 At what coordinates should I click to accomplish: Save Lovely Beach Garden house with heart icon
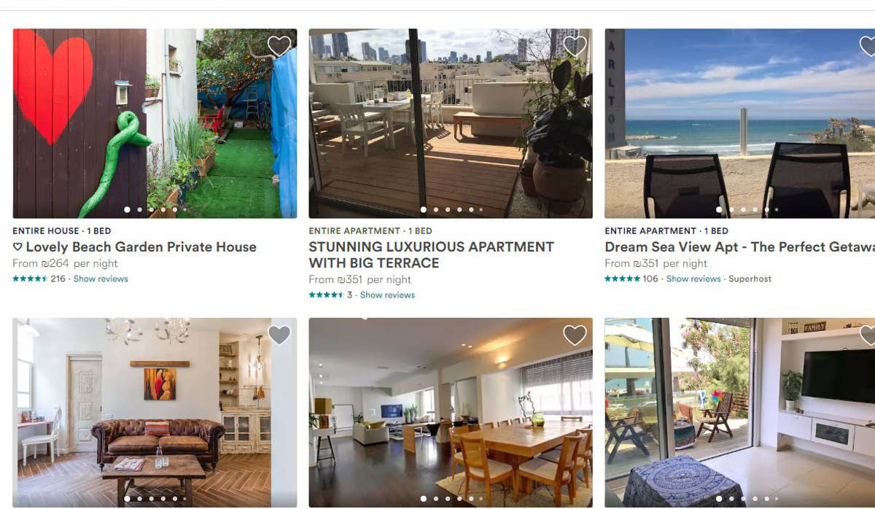point(279,46)
